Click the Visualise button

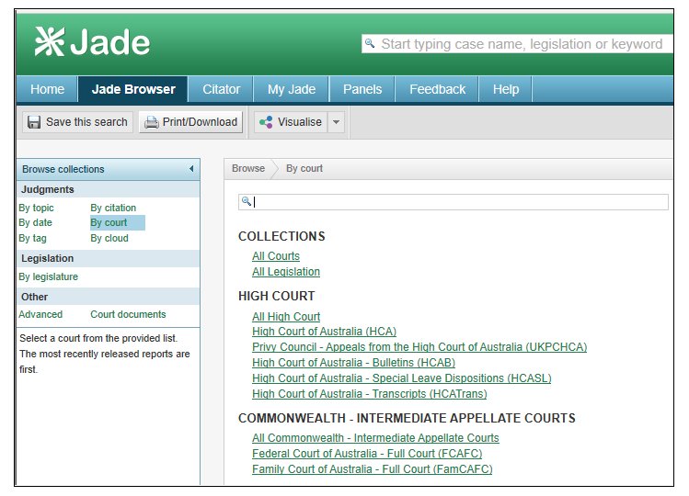(291, 122)
